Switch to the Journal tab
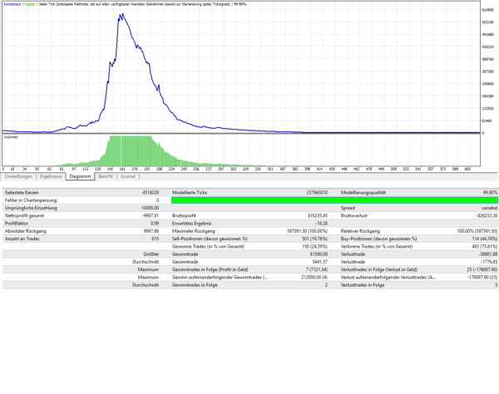The height and width of the screenshot is (394, 499). point(128,176)
